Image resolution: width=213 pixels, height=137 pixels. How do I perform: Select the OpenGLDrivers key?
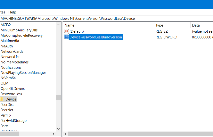(13, 88)
